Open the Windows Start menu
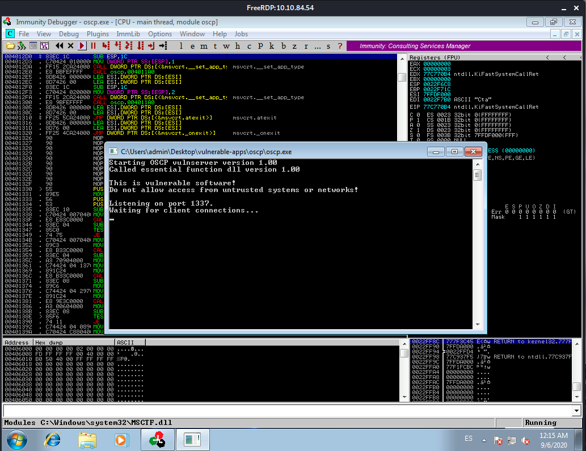The image size is (586, 451). [x=17, y=440]
